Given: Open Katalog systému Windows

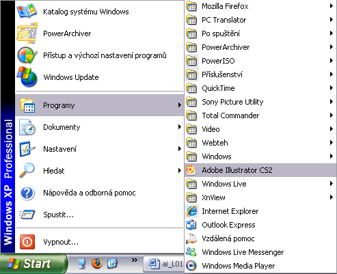Looking at the screenshot, I should pos(99,12).
